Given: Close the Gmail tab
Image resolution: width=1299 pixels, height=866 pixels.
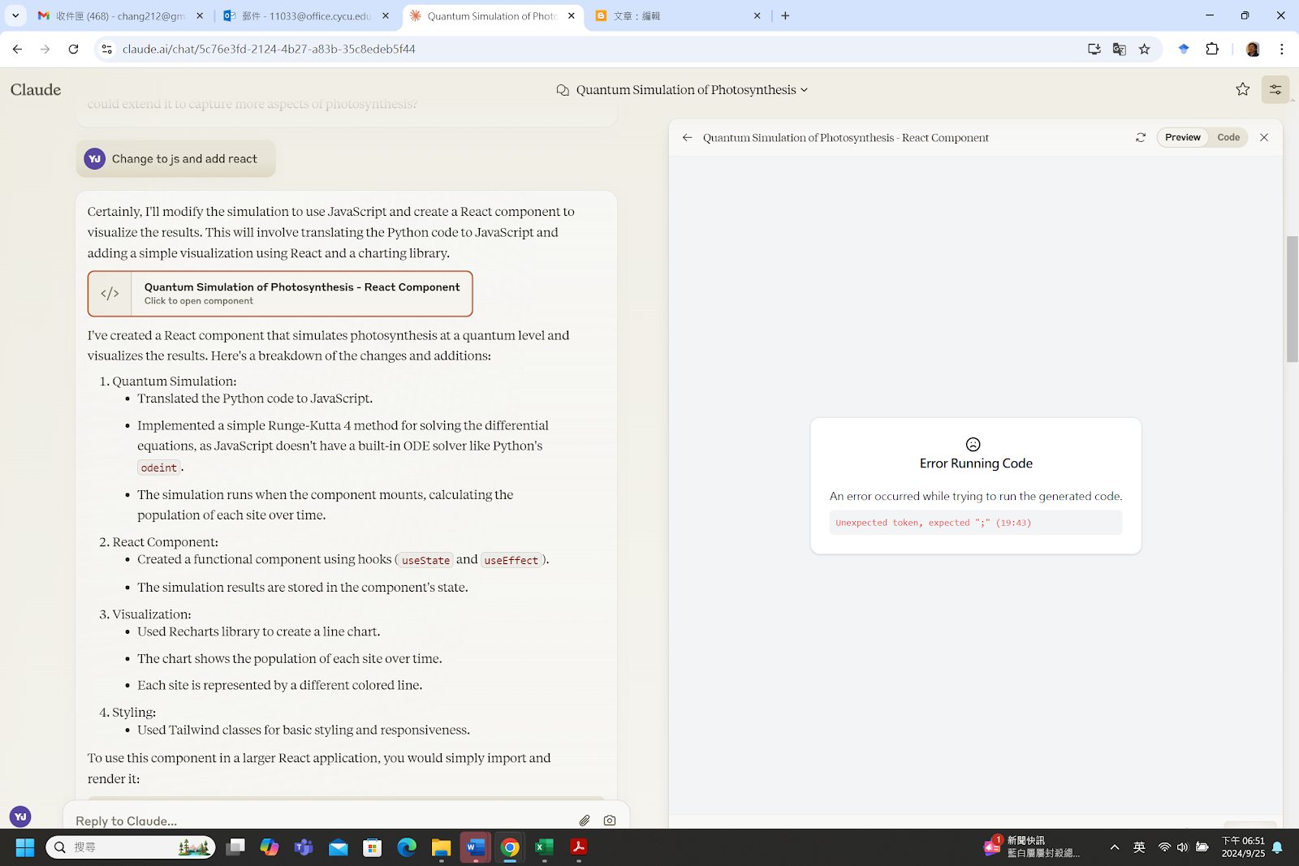Looking at the screenshot, I should coord(200,15).
